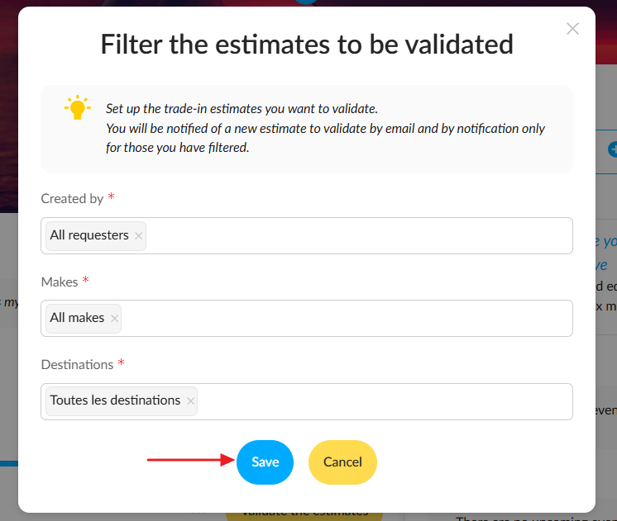Viewport: 617px width, 521px height.
Task: Click the yellow lightbulb tip icon
Action: (x=78, y=107)
